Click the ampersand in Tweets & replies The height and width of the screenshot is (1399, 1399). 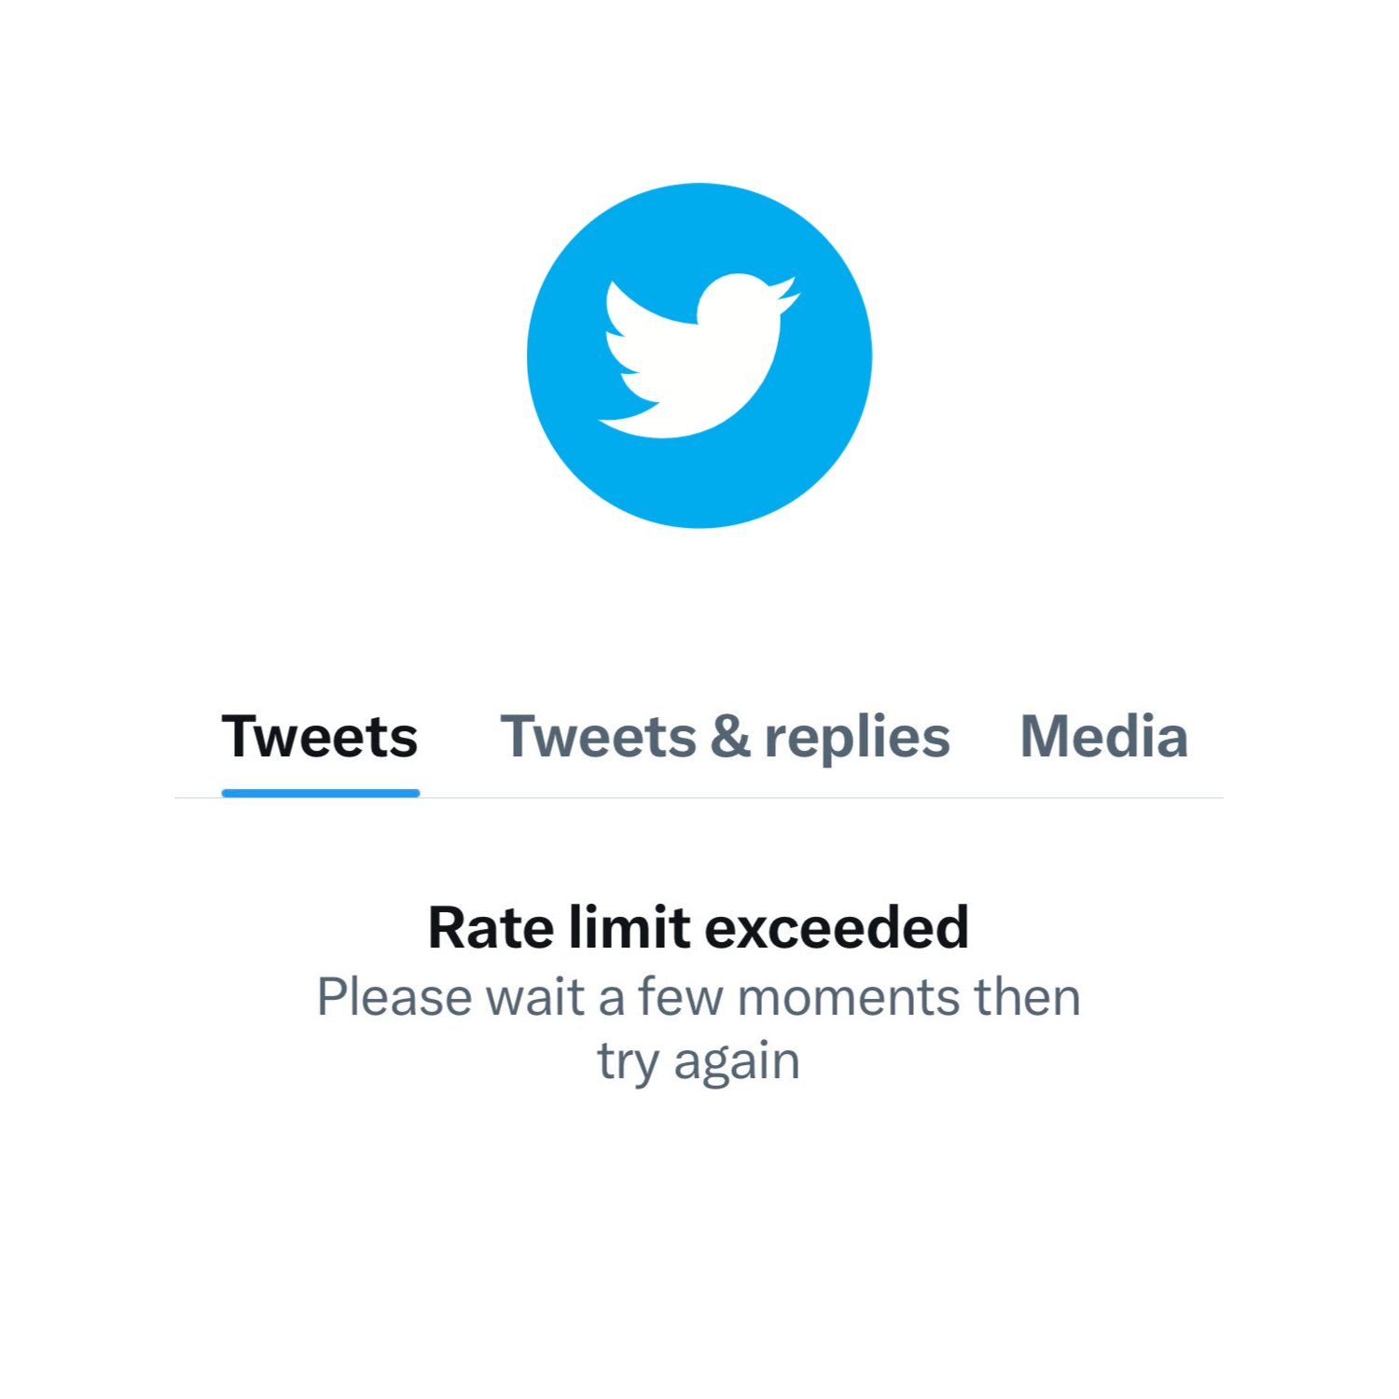click(x=730, y=737)
